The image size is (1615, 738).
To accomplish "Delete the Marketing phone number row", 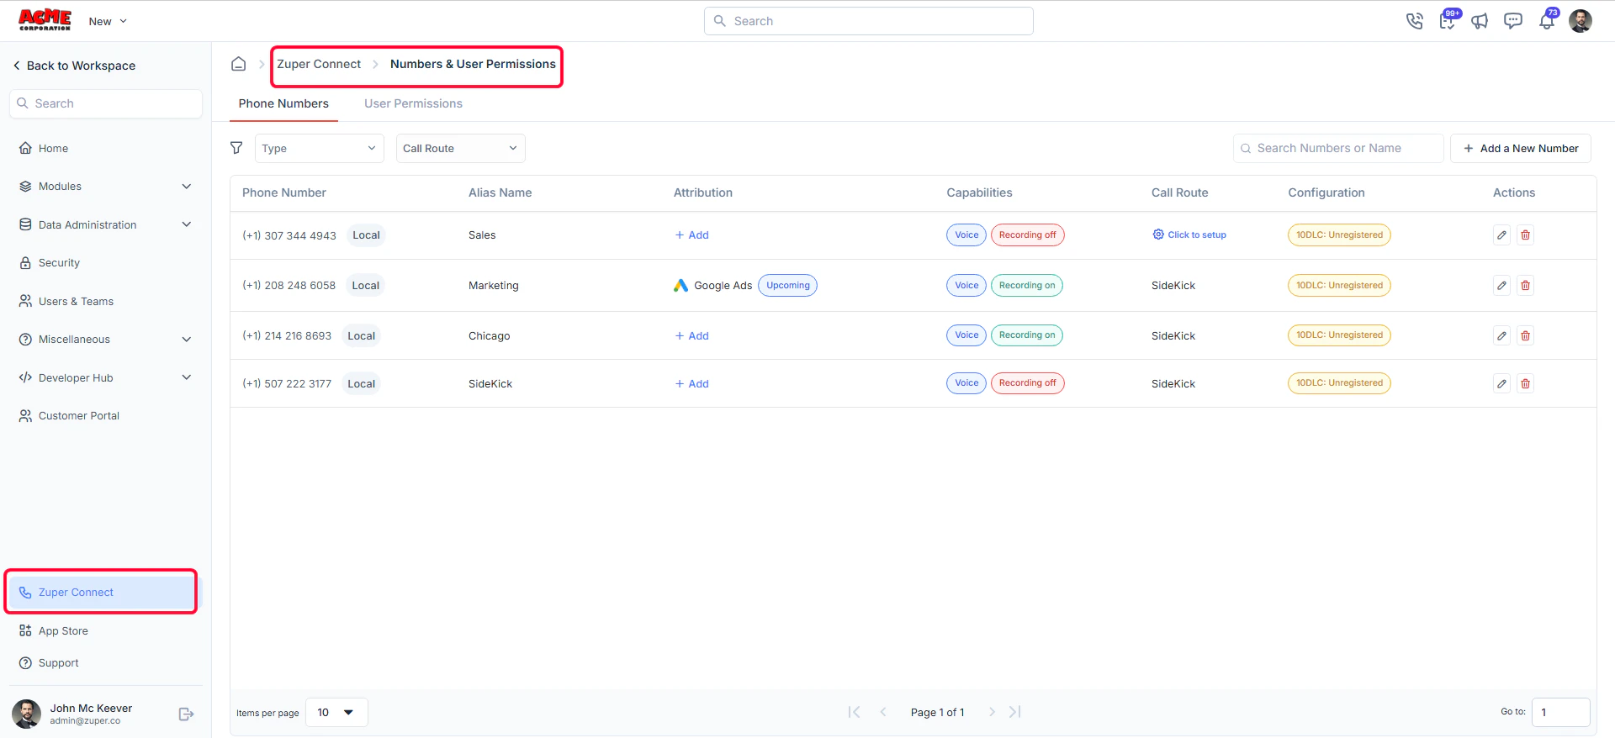I will pyautogui.click(x=1525, y=286).
